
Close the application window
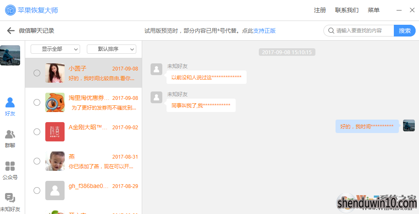click(412, 10)
